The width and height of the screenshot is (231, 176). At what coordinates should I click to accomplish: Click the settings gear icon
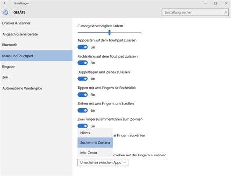(5, 12)
